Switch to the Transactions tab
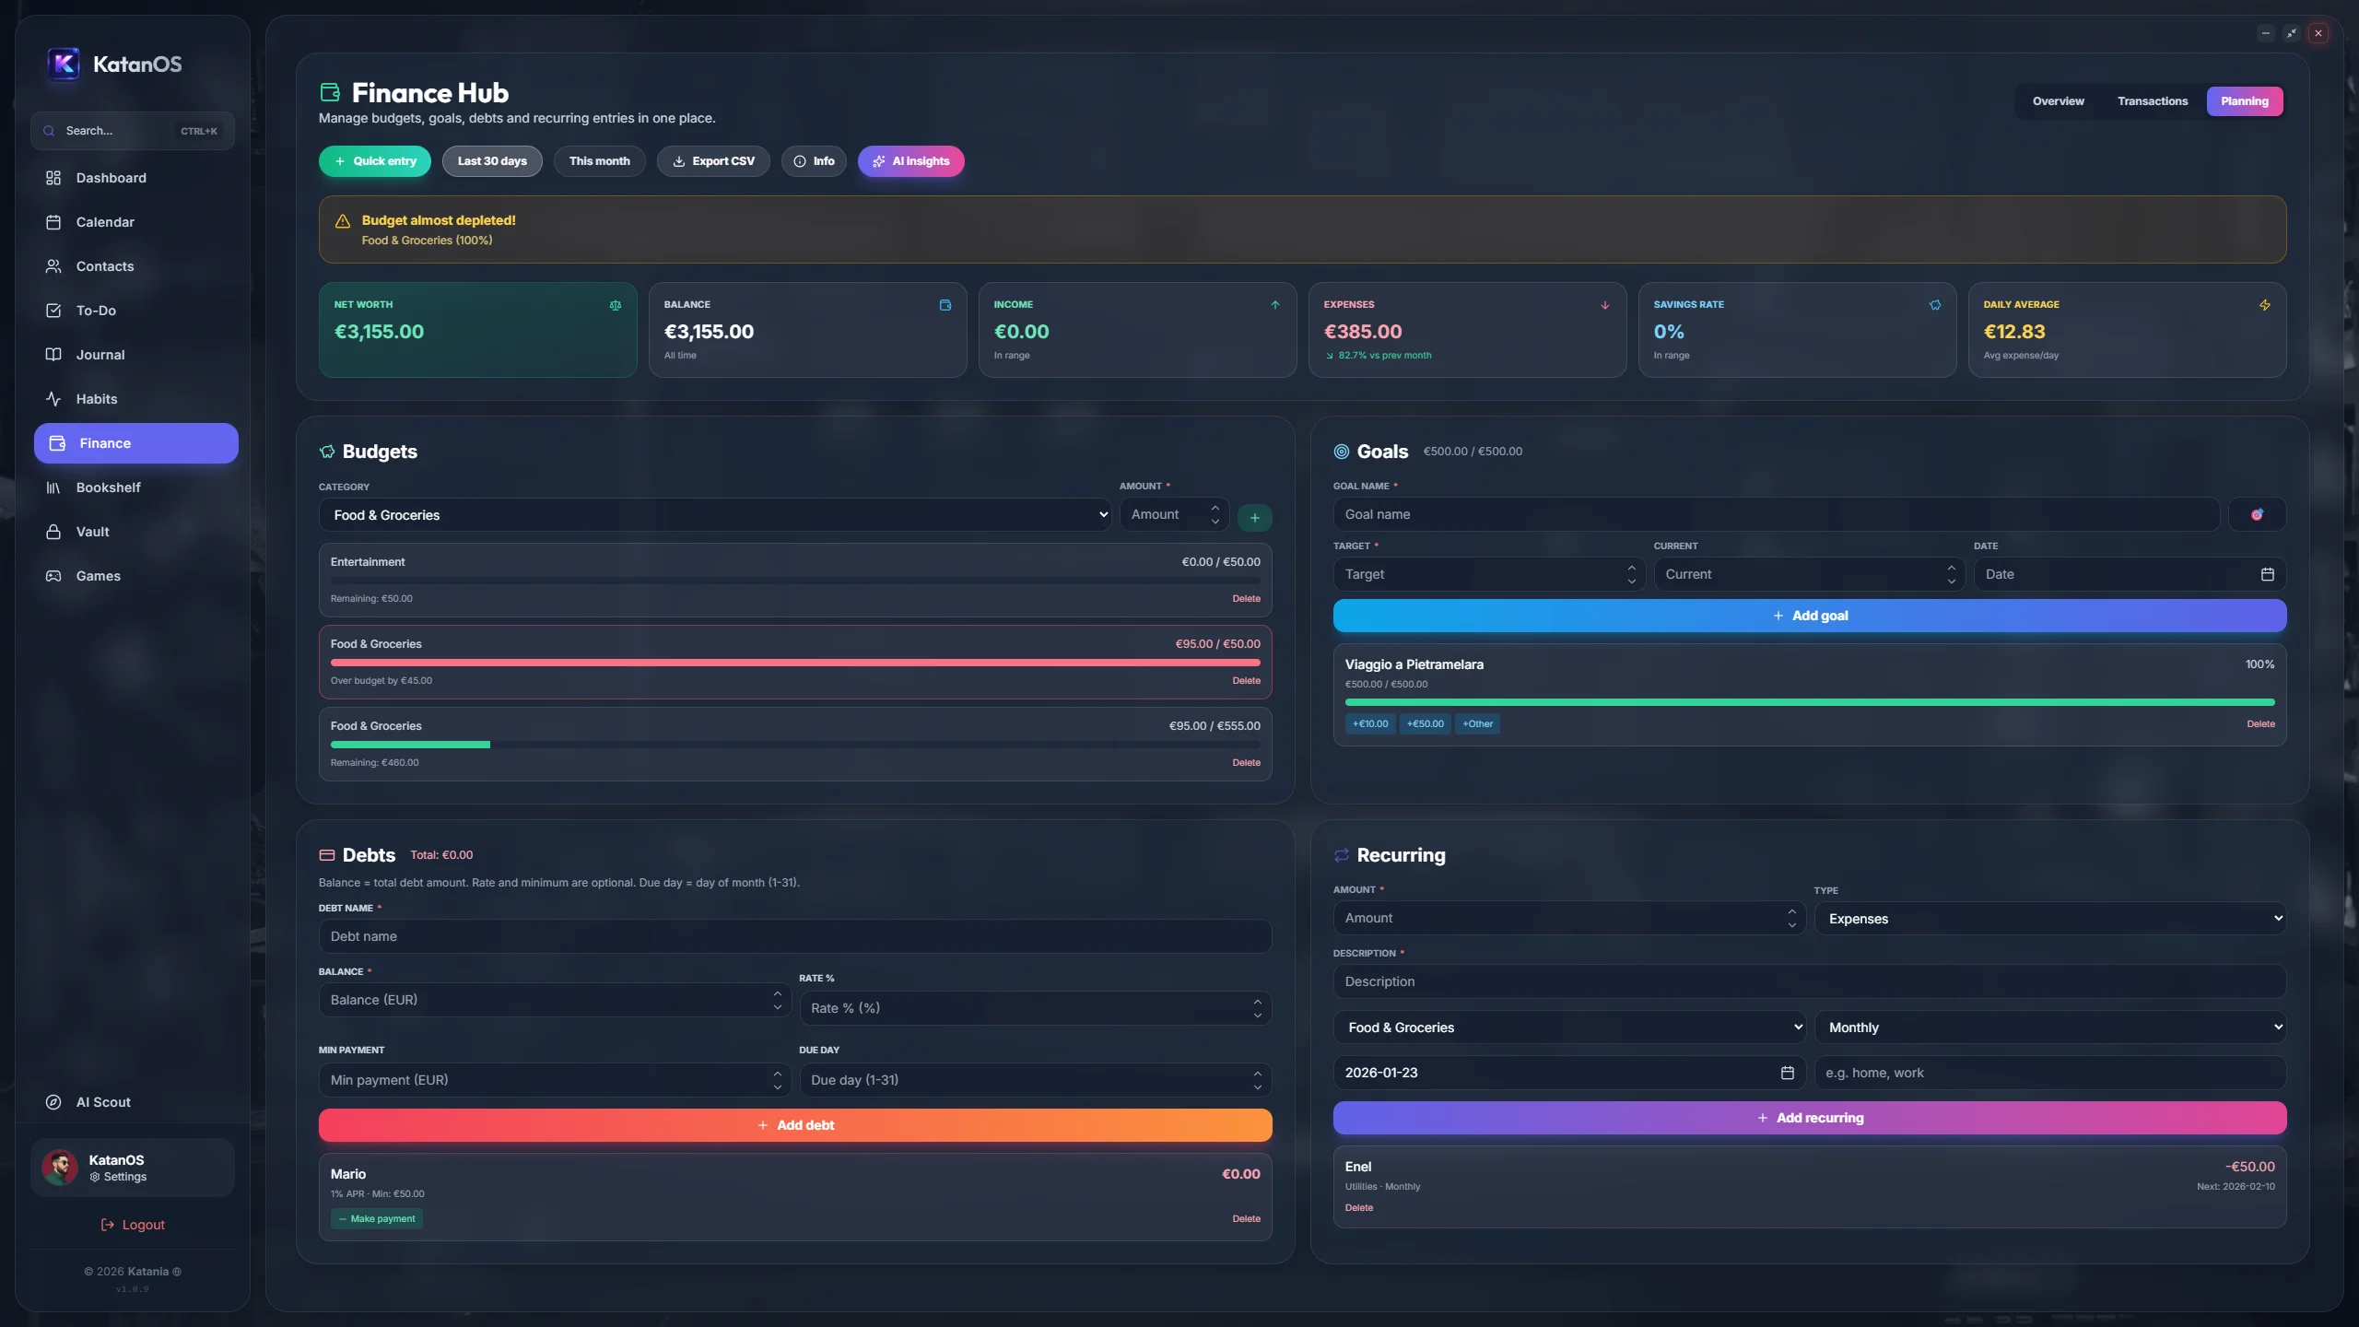This screenshot has height=1327, width=2359. (2152, 101)
